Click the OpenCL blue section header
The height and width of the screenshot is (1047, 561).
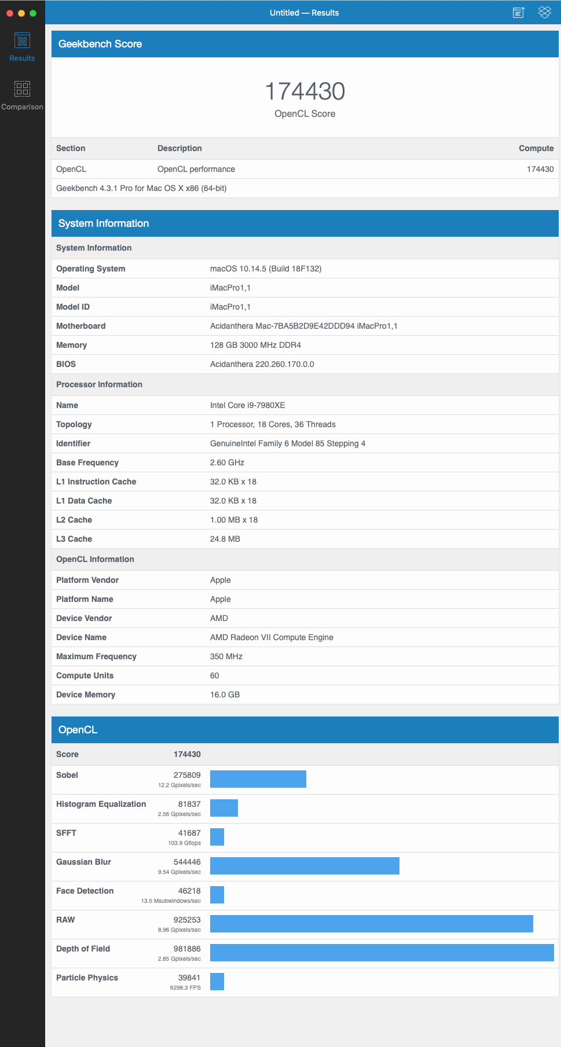(x=305, y=730)
